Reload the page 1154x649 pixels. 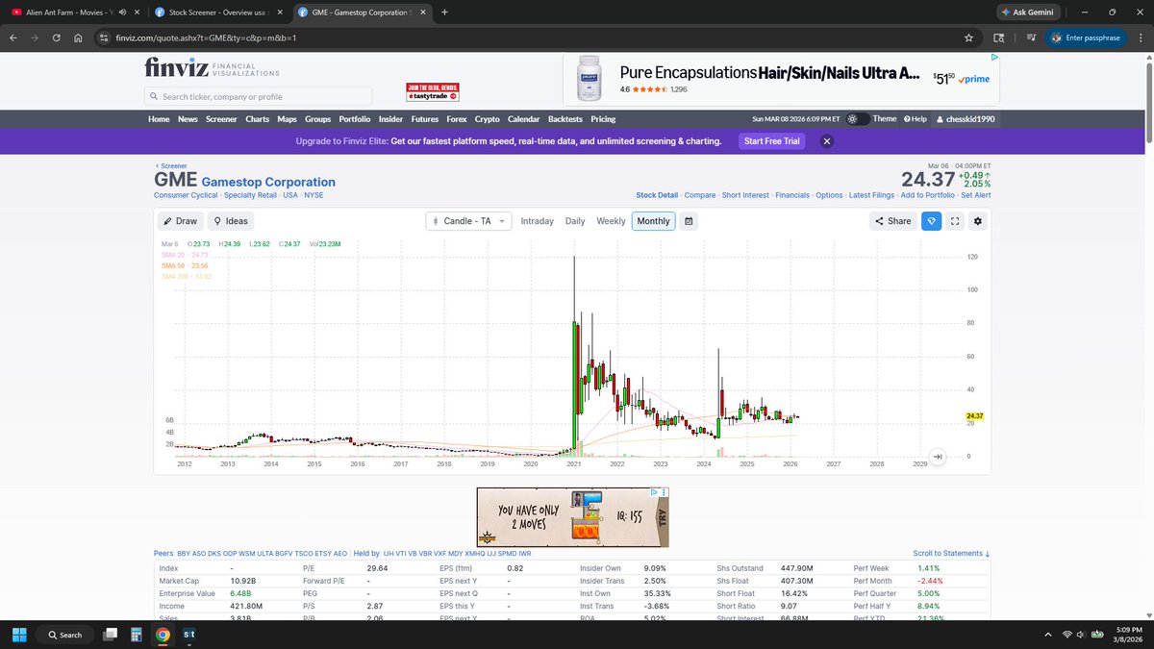[x=57, y=37]
